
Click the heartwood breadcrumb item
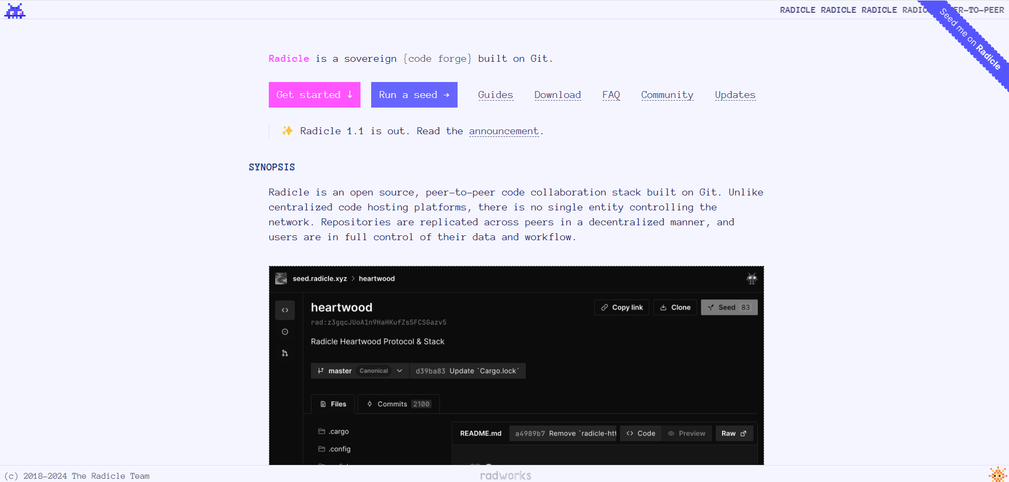coord(377,279)
